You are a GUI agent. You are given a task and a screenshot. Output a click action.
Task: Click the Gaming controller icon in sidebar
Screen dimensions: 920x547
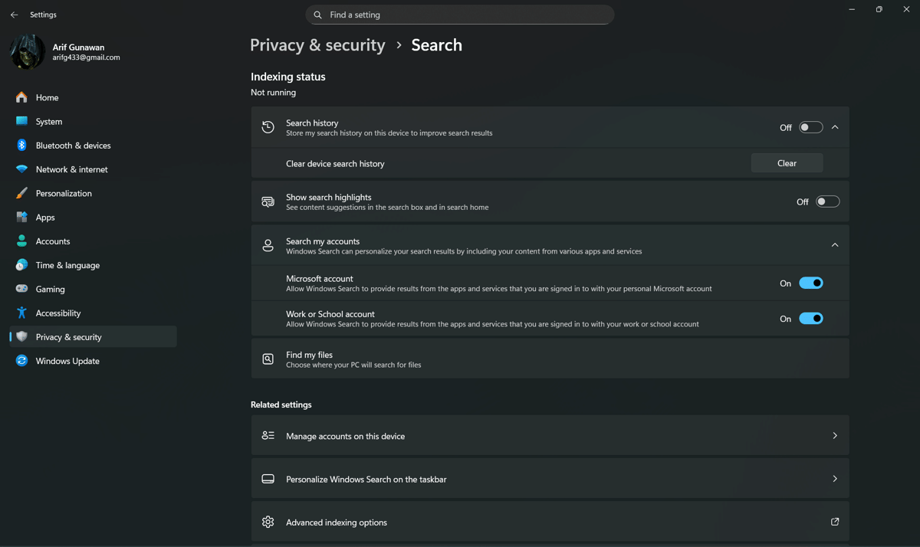click(x=21, y=289)
